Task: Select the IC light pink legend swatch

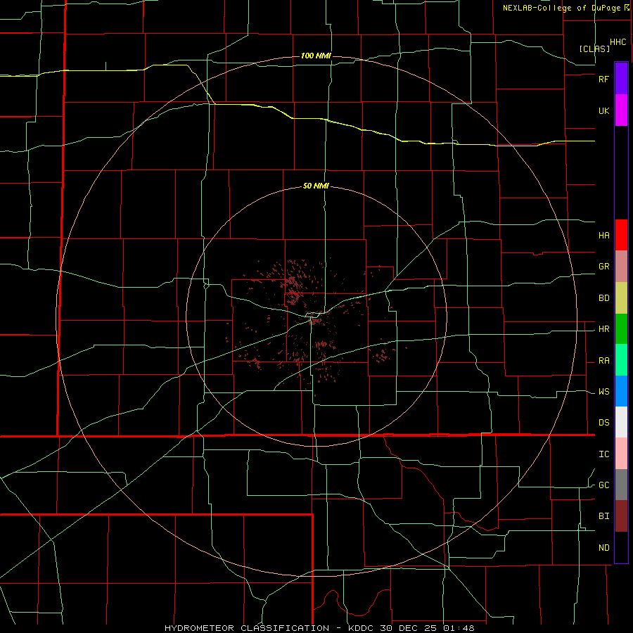Action: (x=621, y=454)
